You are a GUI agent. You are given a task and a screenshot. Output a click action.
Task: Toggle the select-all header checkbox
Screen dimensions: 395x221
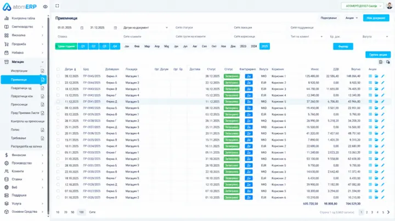pyautogui.click(x=58, y=69)
